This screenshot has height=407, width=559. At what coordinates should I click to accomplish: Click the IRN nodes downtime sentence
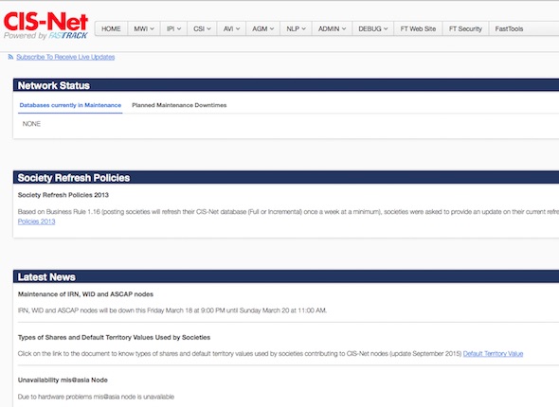pos(172,310)
